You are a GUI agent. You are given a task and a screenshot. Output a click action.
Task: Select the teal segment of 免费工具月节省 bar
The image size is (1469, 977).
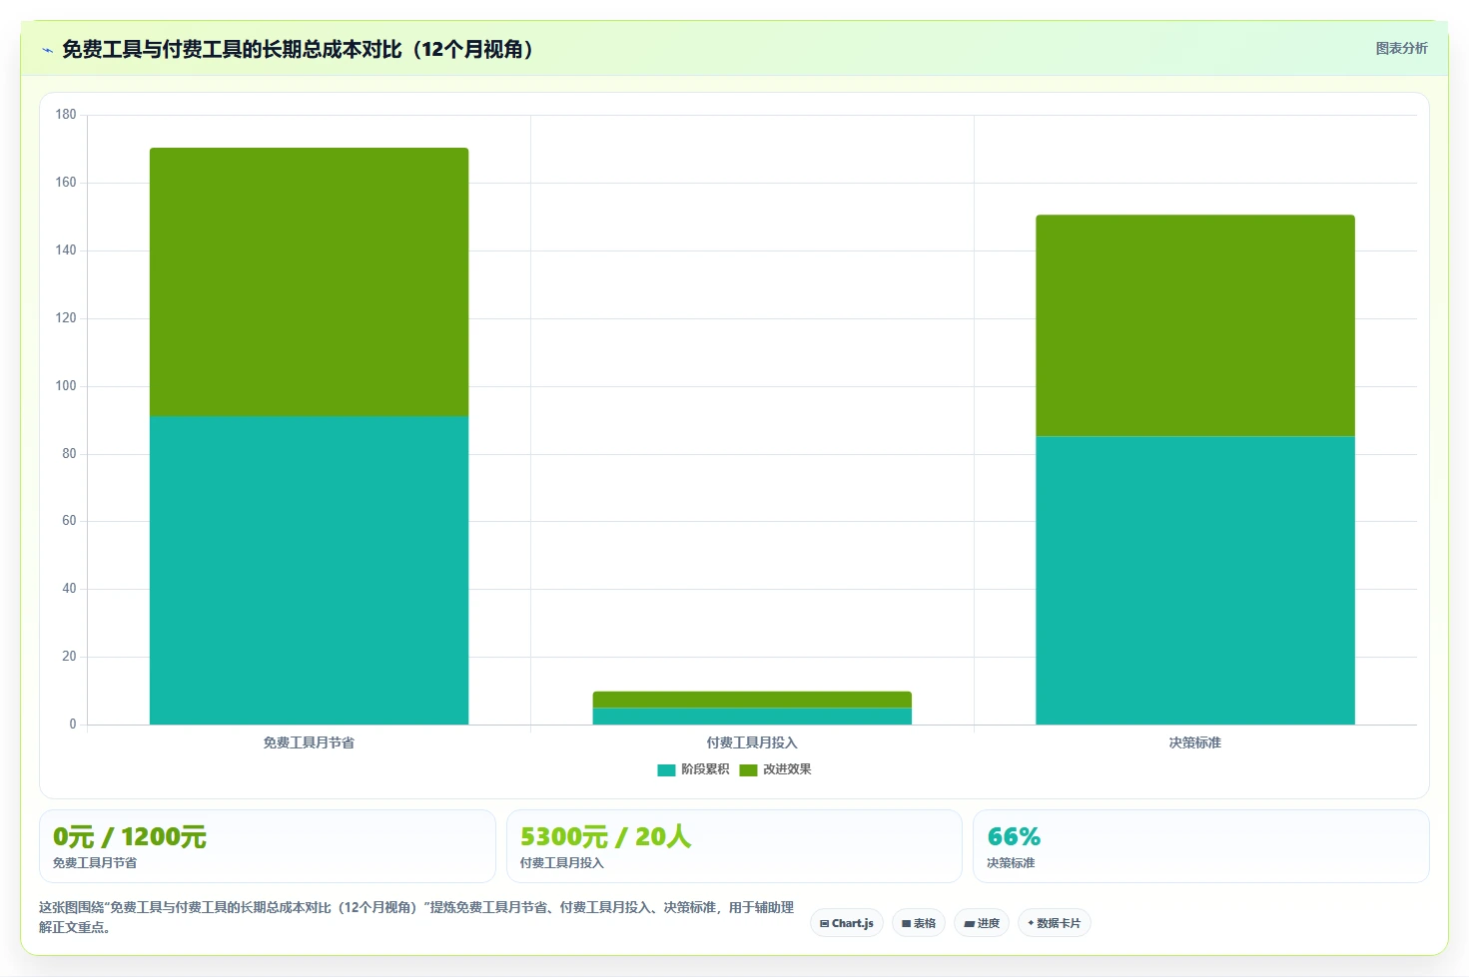click(309, 570)
